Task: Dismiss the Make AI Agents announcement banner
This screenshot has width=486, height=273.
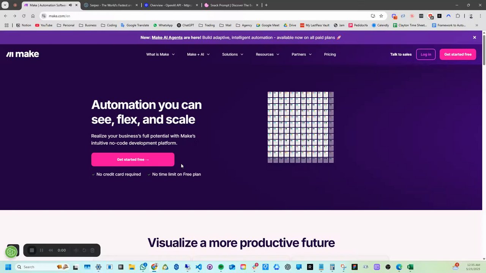Action: tap(474, 38)
